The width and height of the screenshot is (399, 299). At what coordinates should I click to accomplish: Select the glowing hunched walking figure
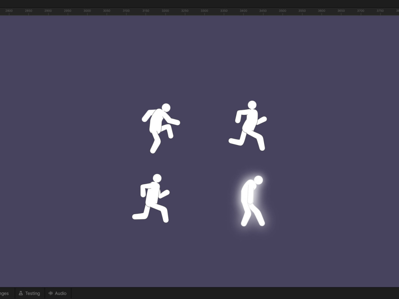[x=253, y=201]
